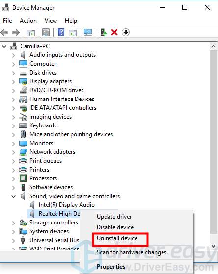Select Intel(R) Display Audio device

coord(67,205)
